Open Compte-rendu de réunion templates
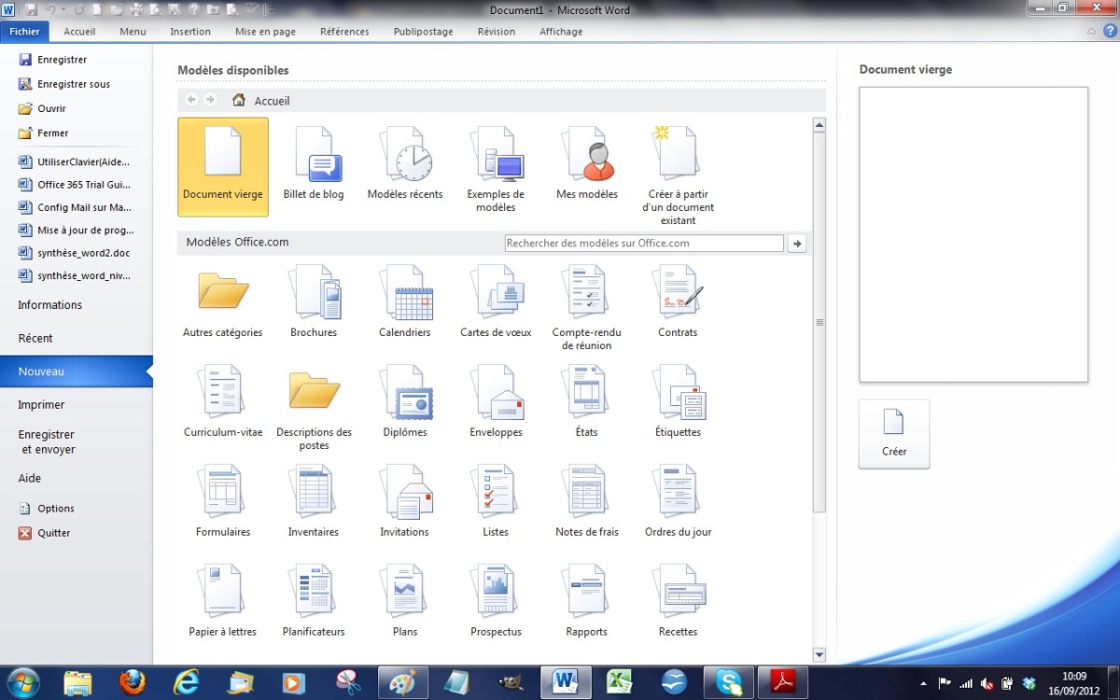Screen dimensions: 1120x700 click(587, 307)
